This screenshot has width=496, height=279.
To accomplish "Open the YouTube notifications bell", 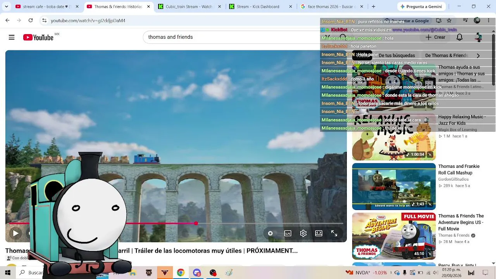I will click(x=460, y=37).
